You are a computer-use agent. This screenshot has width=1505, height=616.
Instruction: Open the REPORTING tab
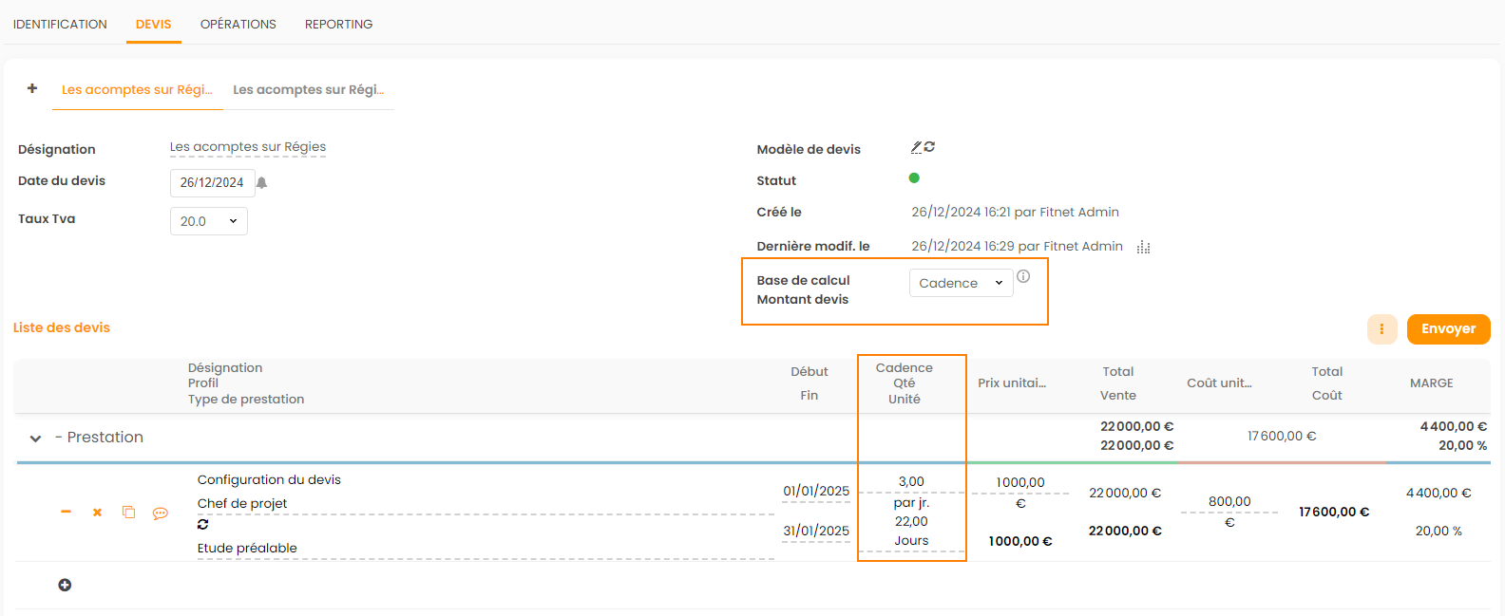pos(338,24)
